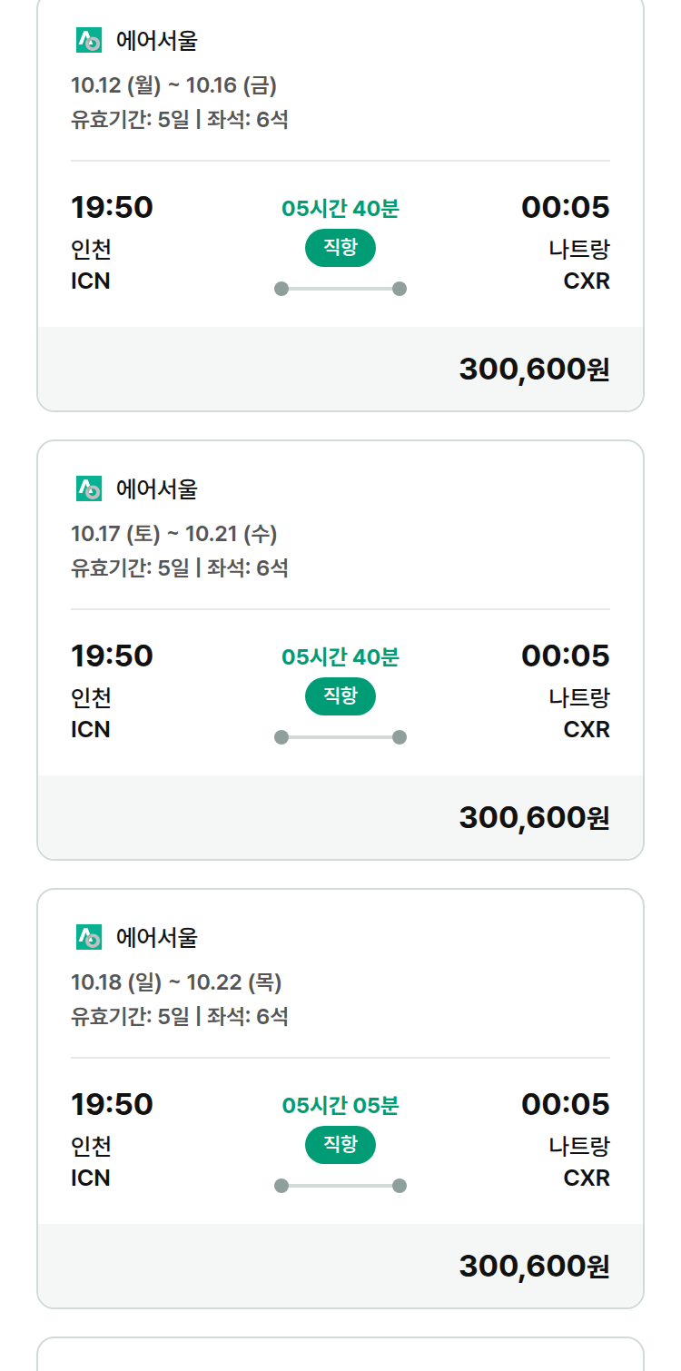Image resolution: width=681 pixels, height=1371 pixels.
Task: Select 300,600원 price on the 10.18 card
Action: click(535, 1267)
